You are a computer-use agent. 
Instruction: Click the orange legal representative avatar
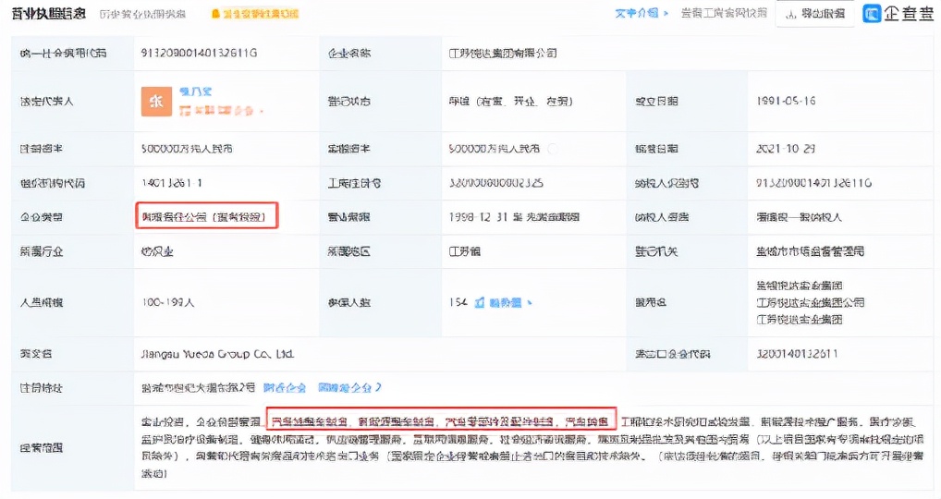pyautogui.click(x=156, y=102)
